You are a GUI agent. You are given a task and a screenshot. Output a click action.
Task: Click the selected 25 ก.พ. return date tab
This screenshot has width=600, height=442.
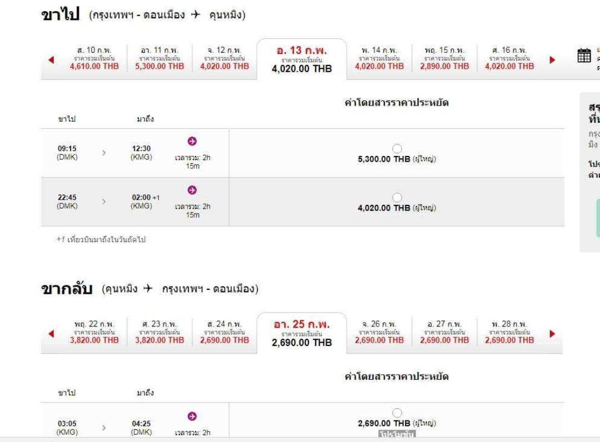pyautogui.click(x=302, y=333)
